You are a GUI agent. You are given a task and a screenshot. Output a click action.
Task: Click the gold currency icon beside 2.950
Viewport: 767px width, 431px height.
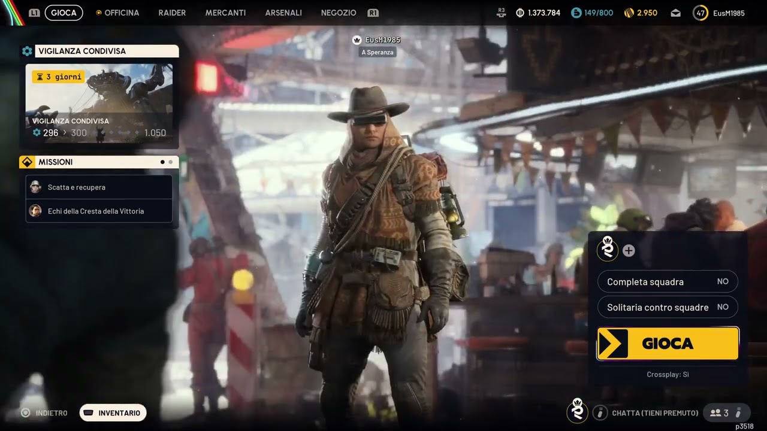coord(629,13)
